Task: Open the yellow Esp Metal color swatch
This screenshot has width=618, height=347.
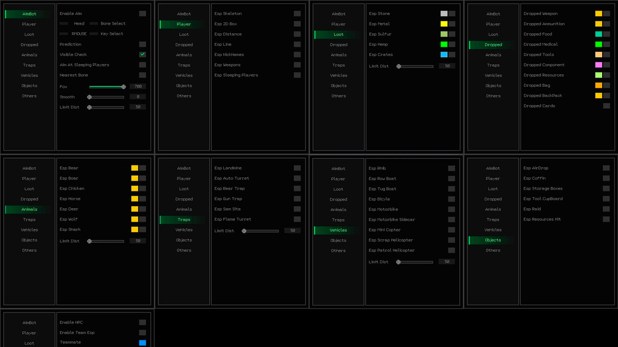Action: pyautogui.click(x=444, y=24)
